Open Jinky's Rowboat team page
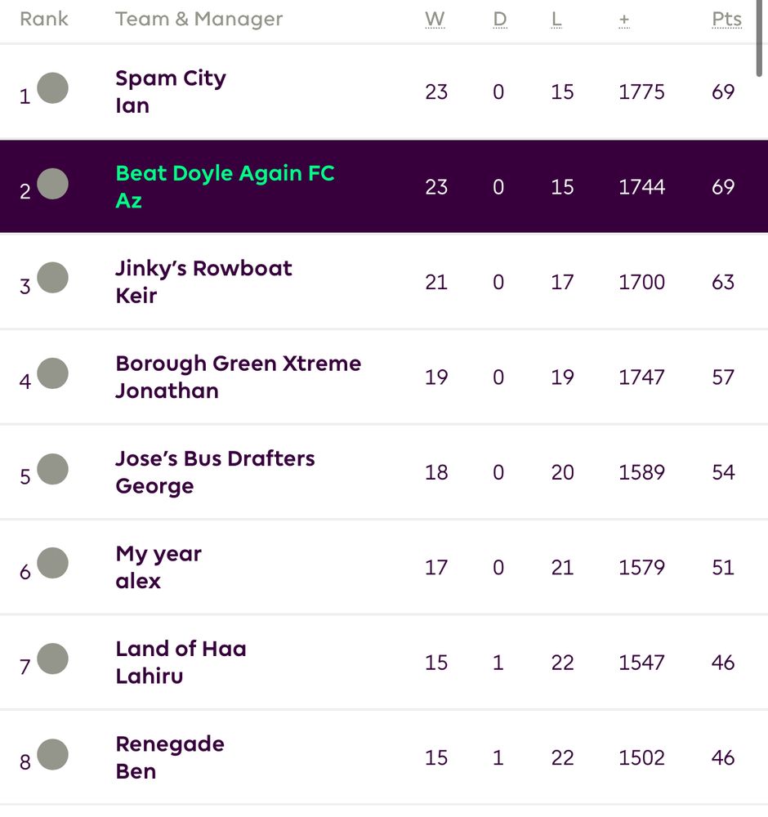Viewport: 768px width, 817px height. [203, 268]
